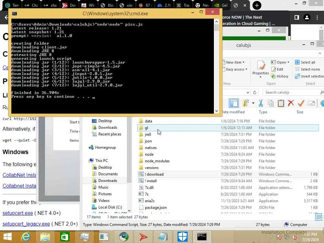Click the orange checkmark Properties toolbar icon
This screenshot has width=324, height=243.
tap(301, 103)
